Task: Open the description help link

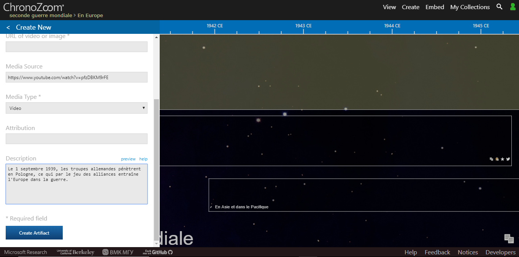Action: (x=143, y=159)
